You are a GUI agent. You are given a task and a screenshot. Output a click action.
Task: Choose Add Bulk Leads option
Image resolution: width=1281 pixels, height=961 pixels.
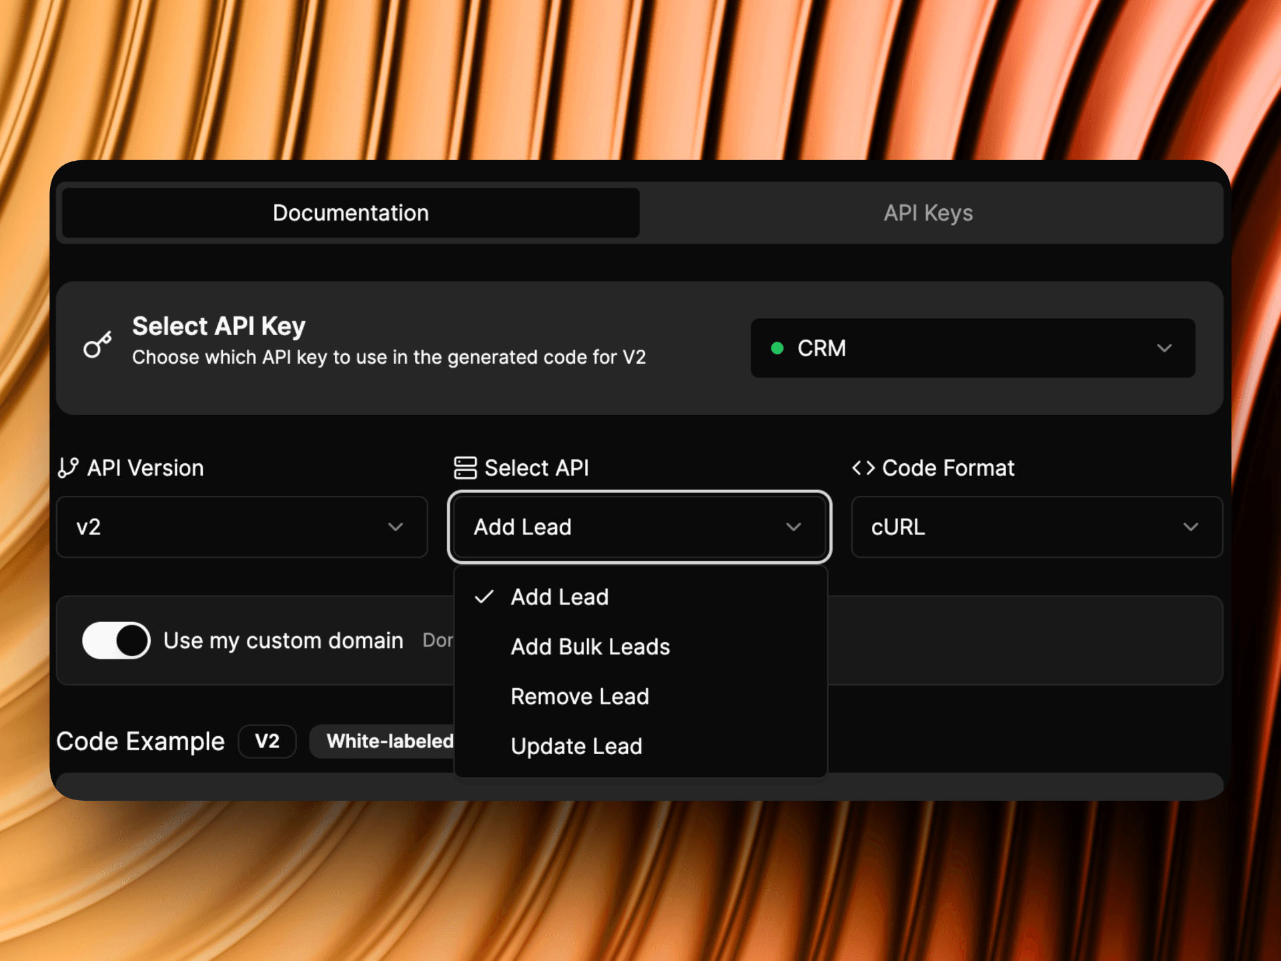tap(640, 647)
